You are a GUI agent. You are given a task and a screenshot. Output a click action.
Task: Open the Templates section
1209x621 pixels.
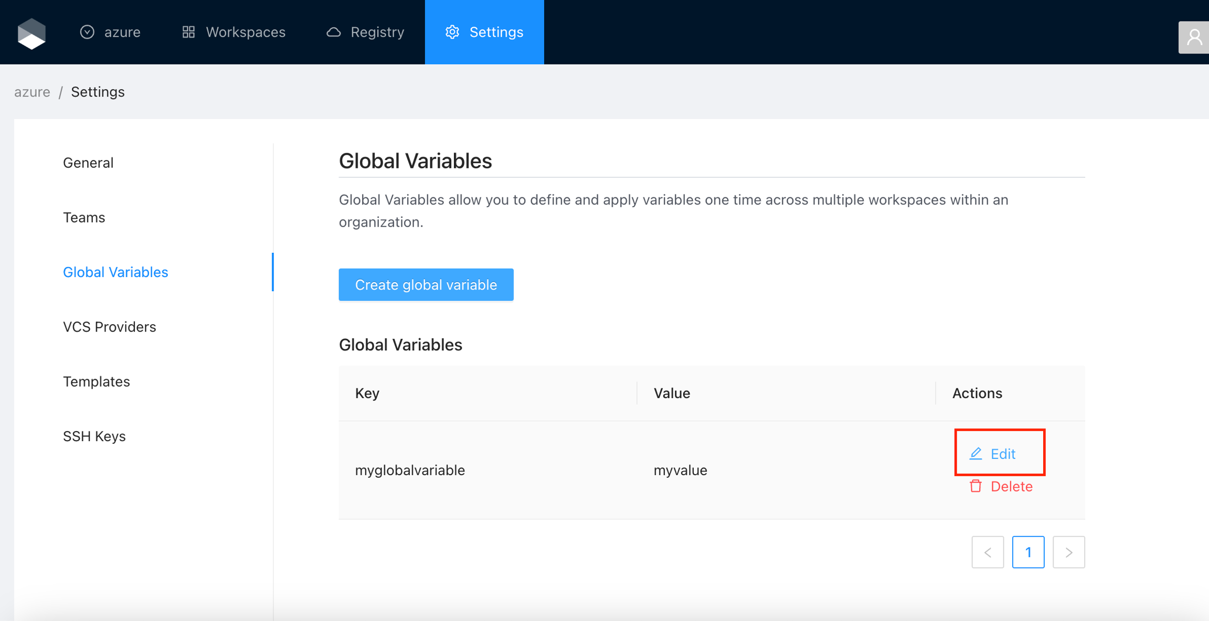pyautogui.click(x=96, y=381)
